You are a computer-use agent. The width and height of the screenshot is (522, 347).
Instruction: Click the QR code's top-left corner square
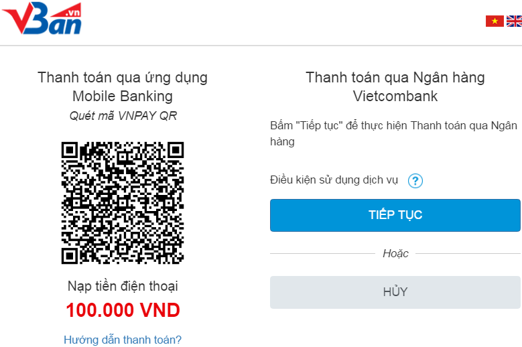70,149
